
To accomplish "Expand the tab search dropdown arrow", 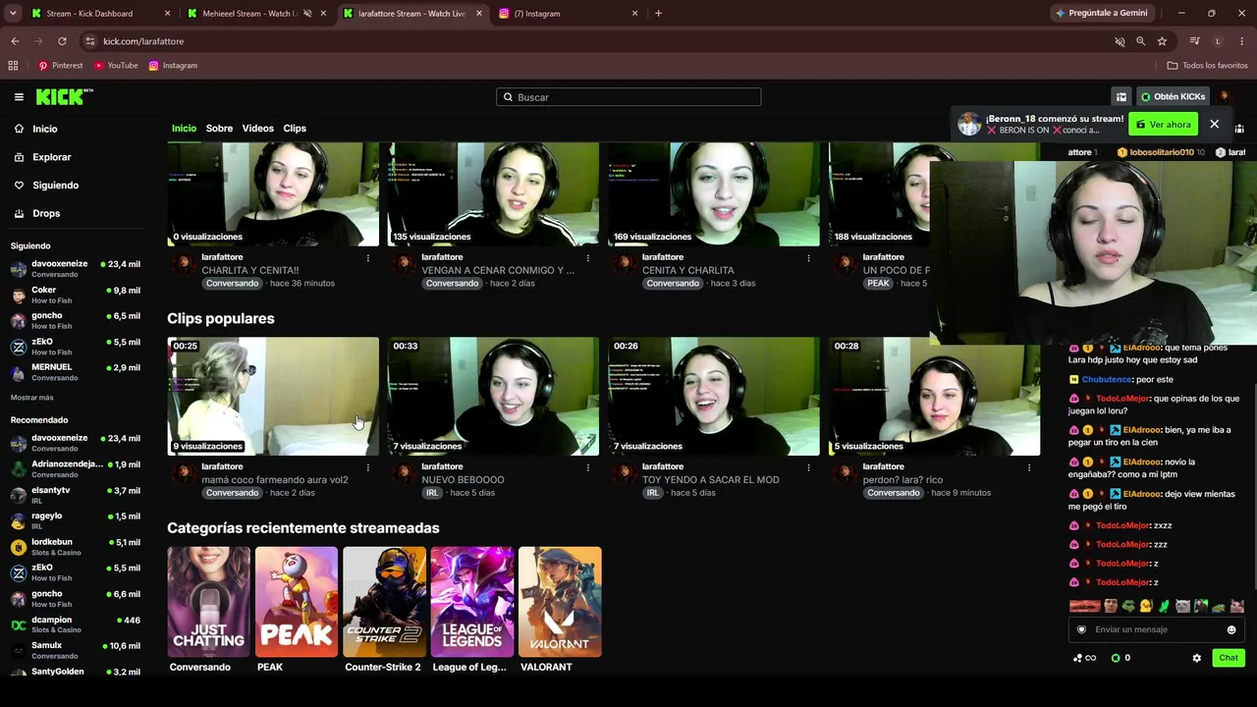I will click(13, 14).
